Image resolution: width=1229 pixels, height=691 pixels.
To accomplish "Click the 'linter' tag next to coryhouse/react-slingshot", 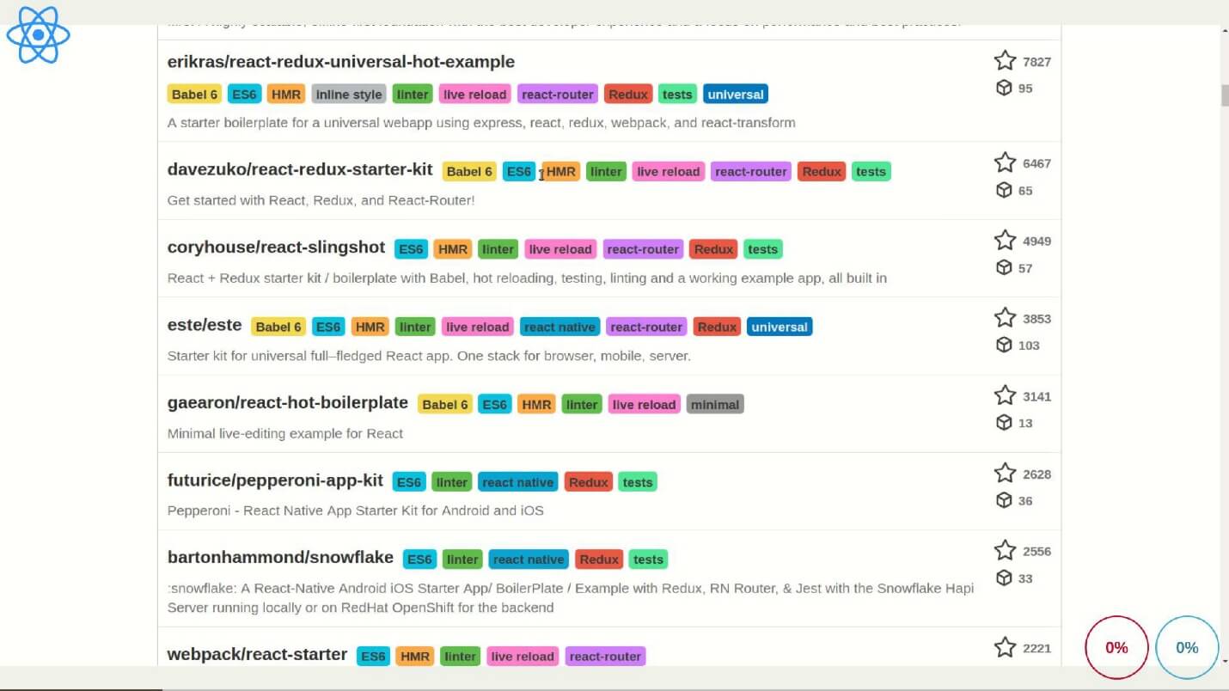I will click(498, 249).
